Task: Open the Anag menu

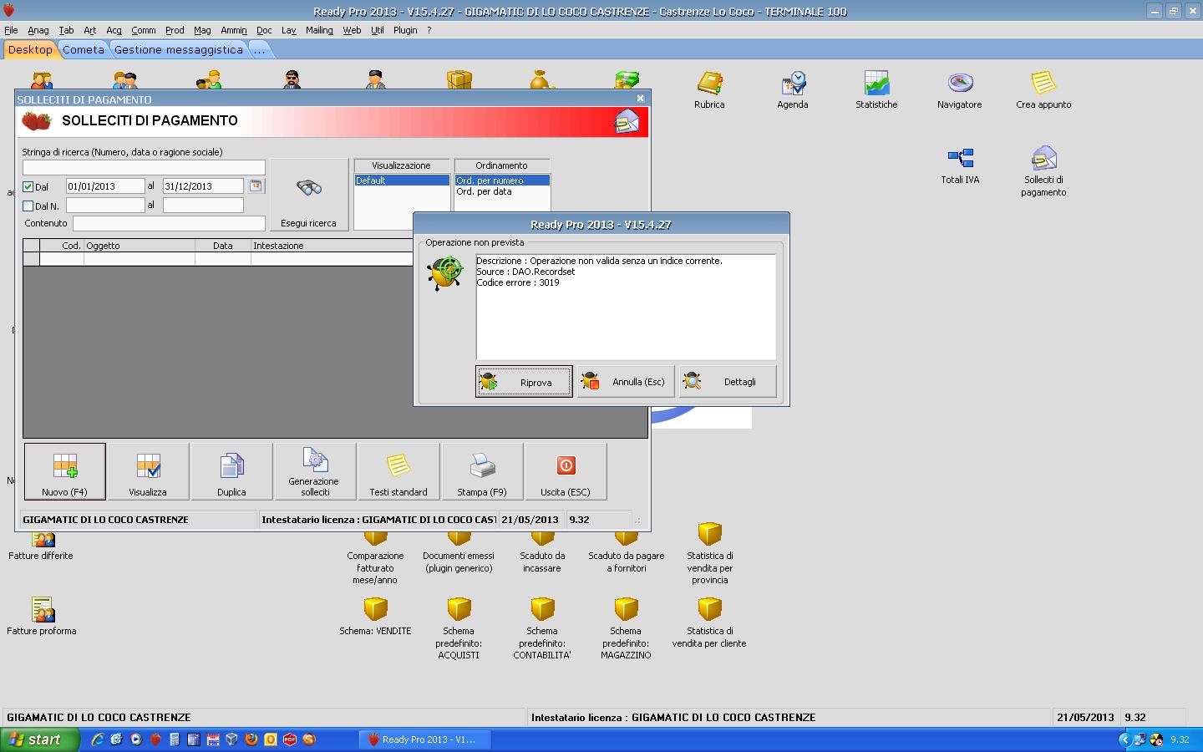Action: [38, 30]
